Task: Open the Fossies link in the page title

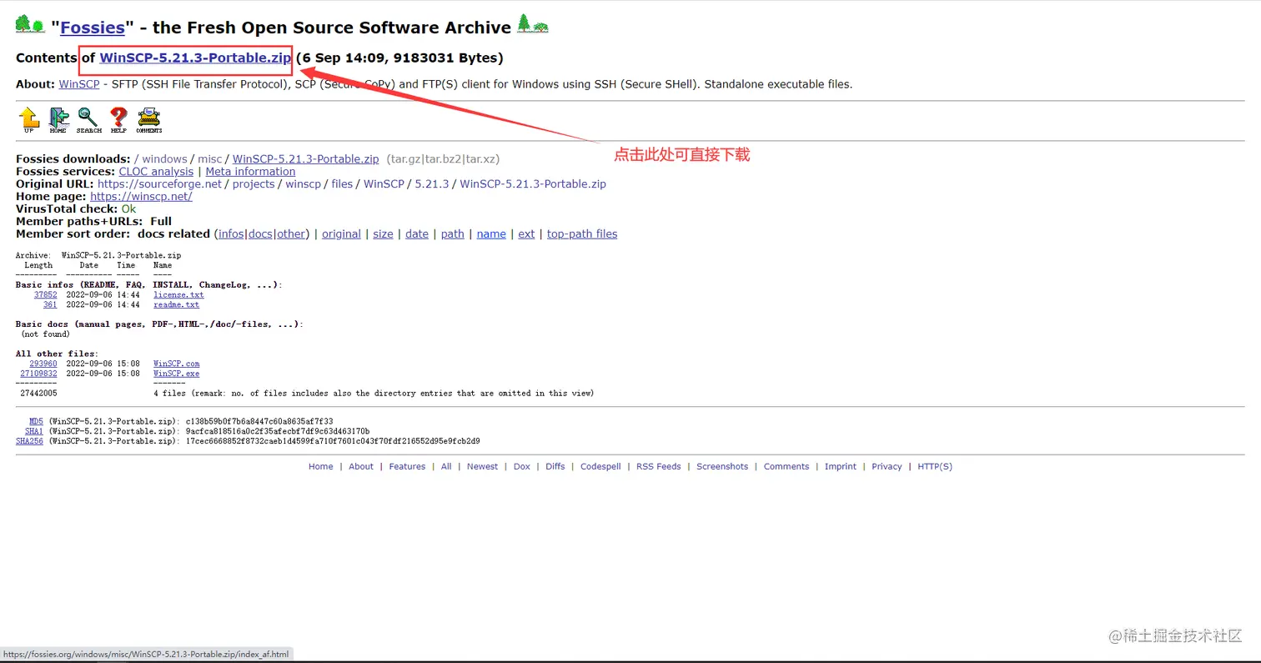Action: (x=92, y=28)
